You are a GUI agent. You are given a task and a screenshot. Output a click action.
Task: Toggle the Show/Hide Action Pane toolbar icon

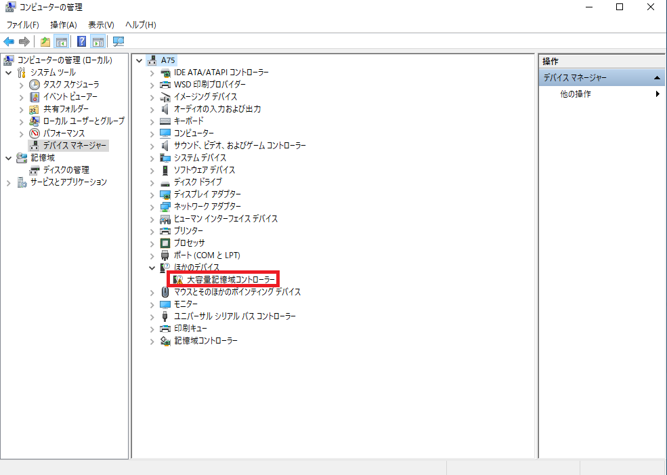click(x=98, y=41)
